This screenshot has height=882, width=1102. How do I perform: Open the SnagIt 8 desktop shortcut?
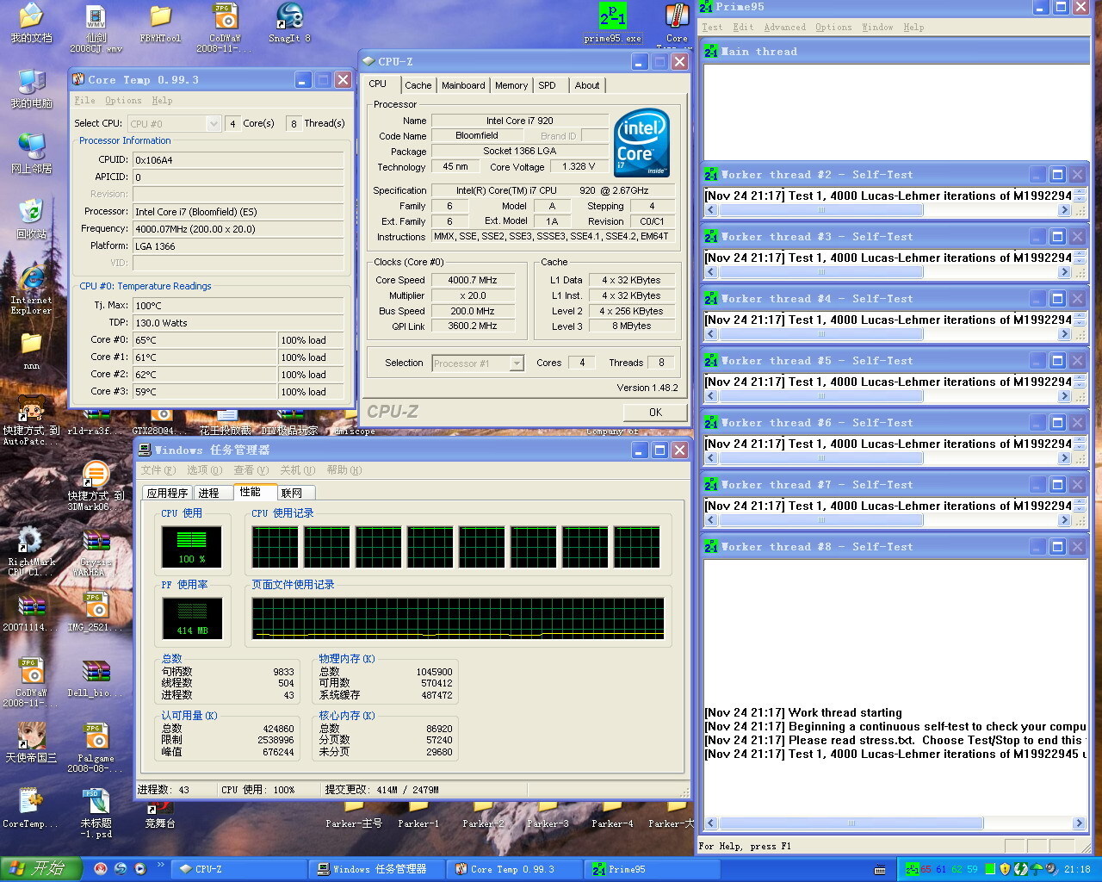tap(289, 17)
